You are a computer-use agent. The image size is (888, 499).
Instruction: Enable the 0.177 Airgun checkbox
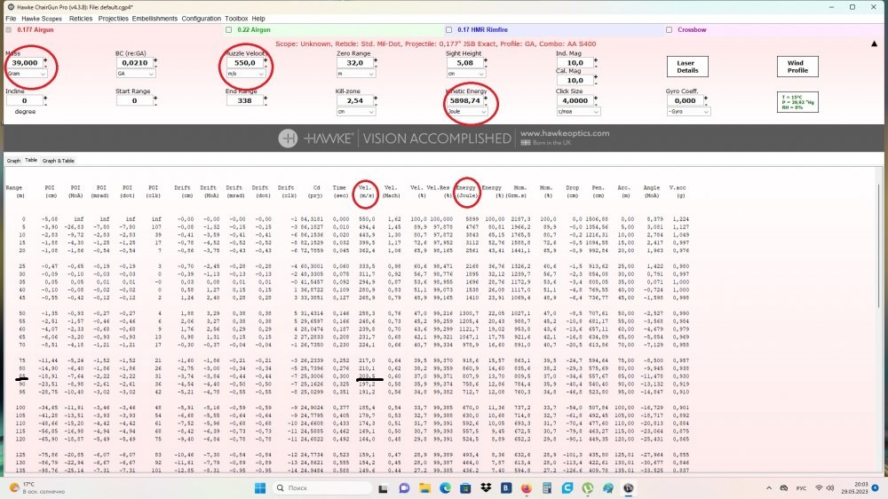click(x=9, y=29)
